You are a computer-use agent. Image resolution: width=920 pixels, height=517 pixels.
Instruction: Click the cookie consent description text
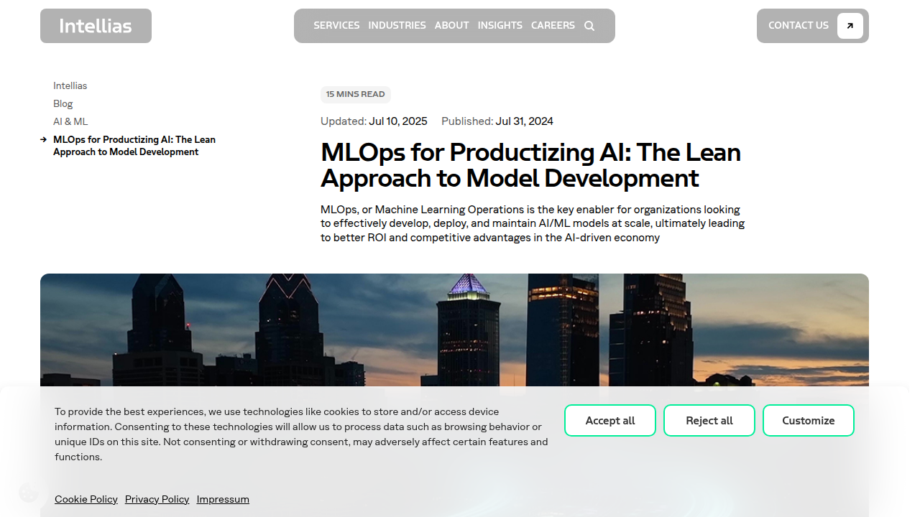click(301, 434)
